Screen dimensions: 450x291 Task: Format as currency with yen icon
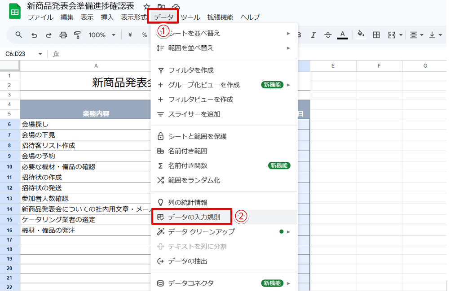[x=130, y=35]
